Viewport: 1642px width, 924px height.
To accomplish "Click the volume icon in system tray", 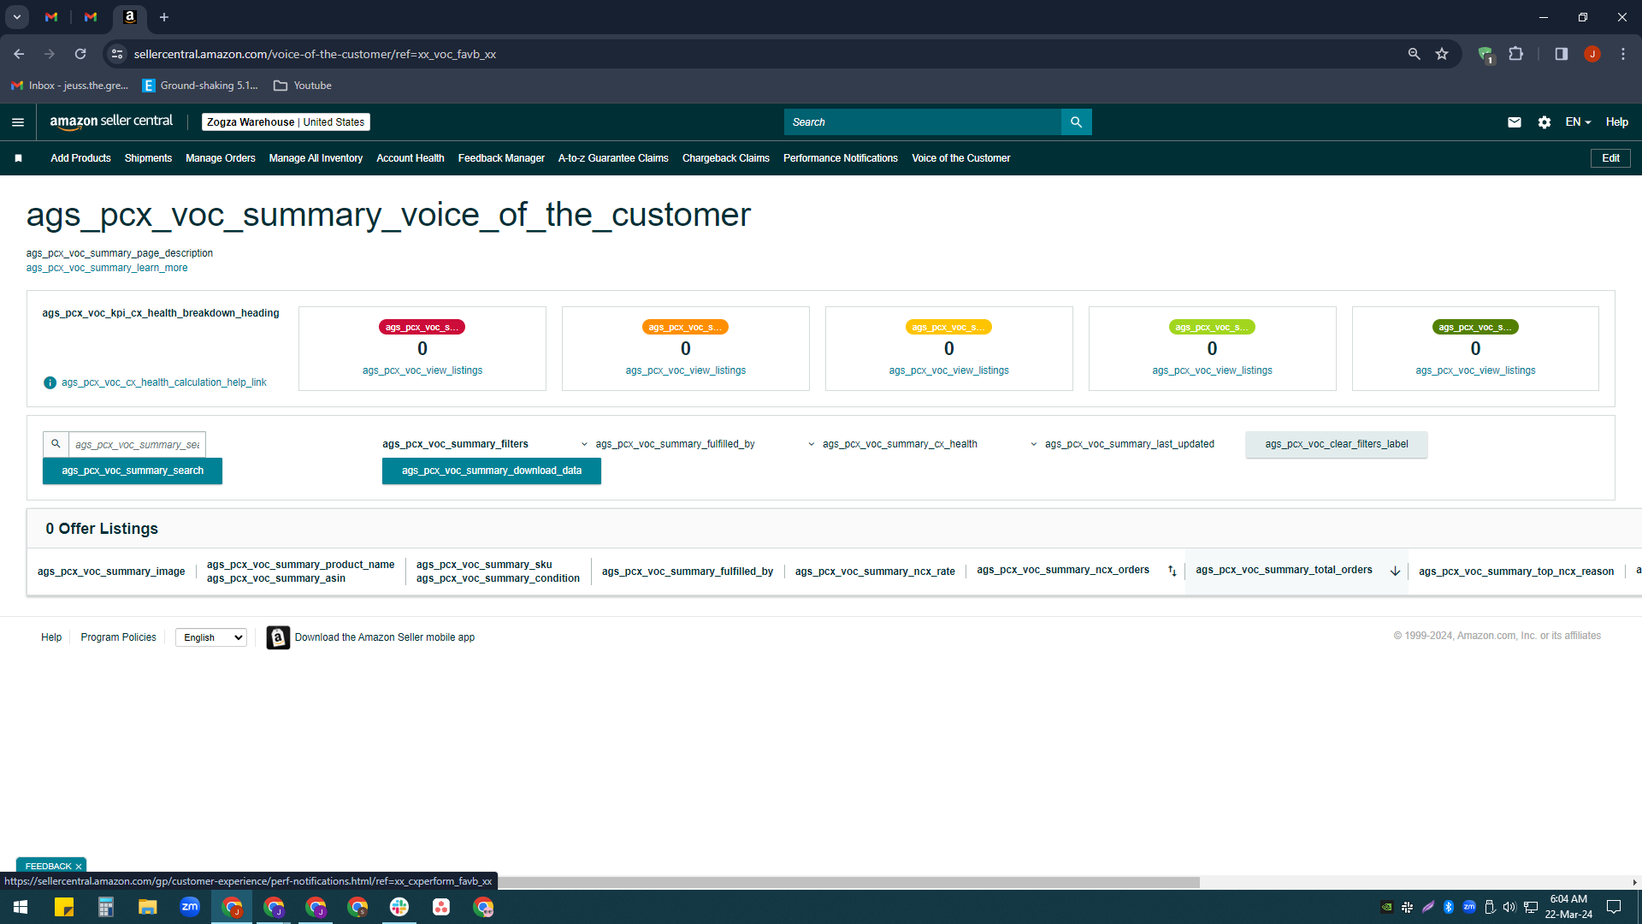I will (1509, 907).
